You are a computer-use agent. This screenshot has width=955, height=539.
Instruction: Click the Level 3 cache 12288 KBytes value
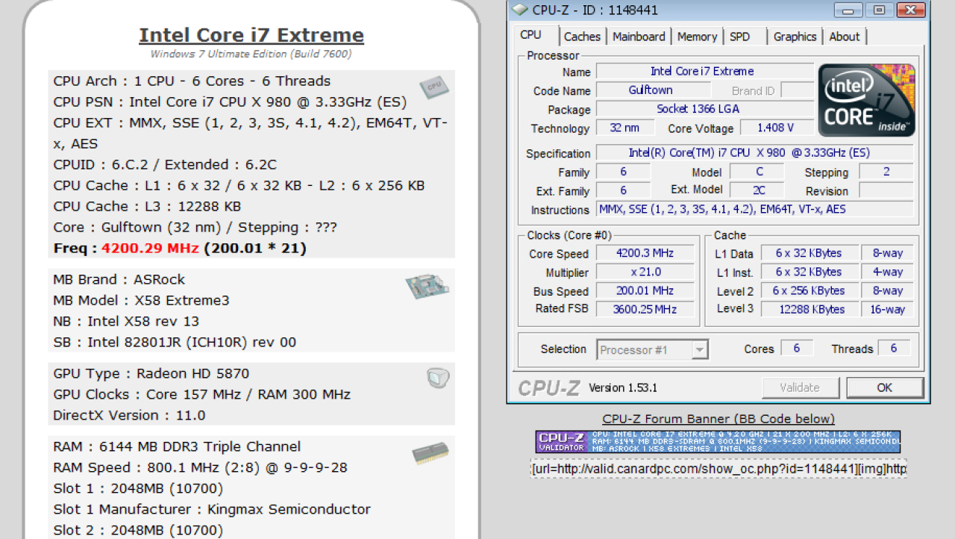click(x=809, y=309)
